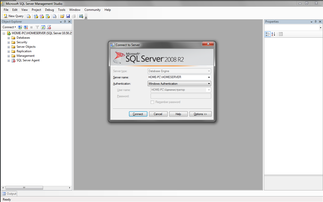The image size is (323, 202).
Task: Open the Help menu
Action: (x=108, y=10)
